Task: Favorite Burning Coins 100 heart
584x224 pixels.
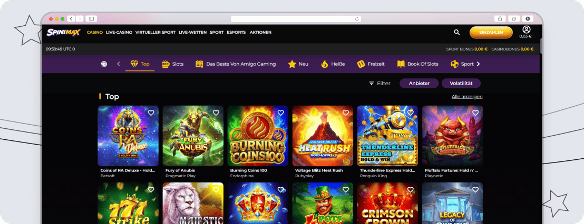Action: point(280,113)
